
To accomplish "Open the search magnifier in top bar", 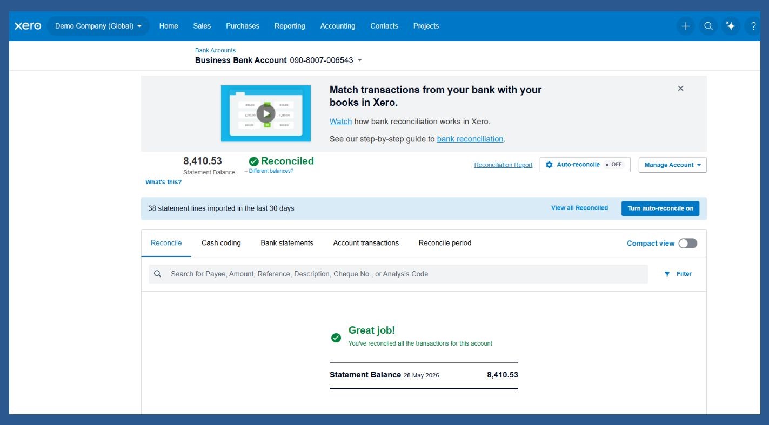I will click(x=708, y=26).
